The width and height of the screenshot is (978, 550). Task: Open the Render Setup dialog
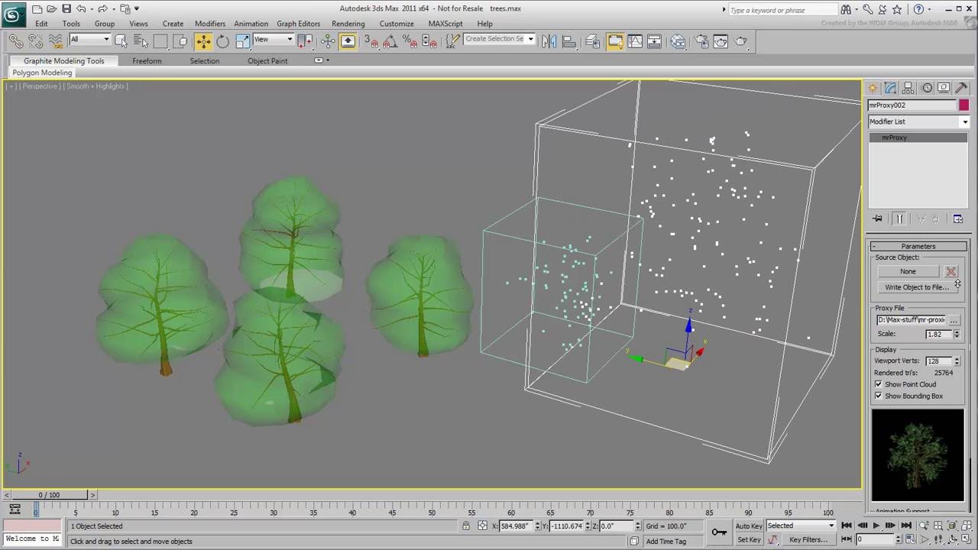[x=701, y=41]
